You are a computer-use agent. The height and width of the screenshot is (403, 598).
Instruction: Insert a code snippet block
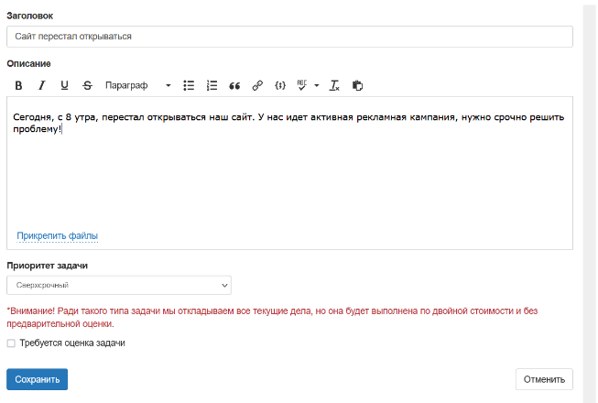280,85
